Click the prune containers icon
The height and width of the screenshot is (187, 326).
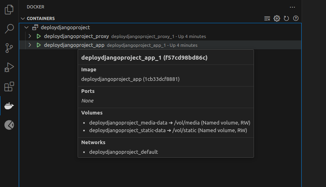[267, 18]
